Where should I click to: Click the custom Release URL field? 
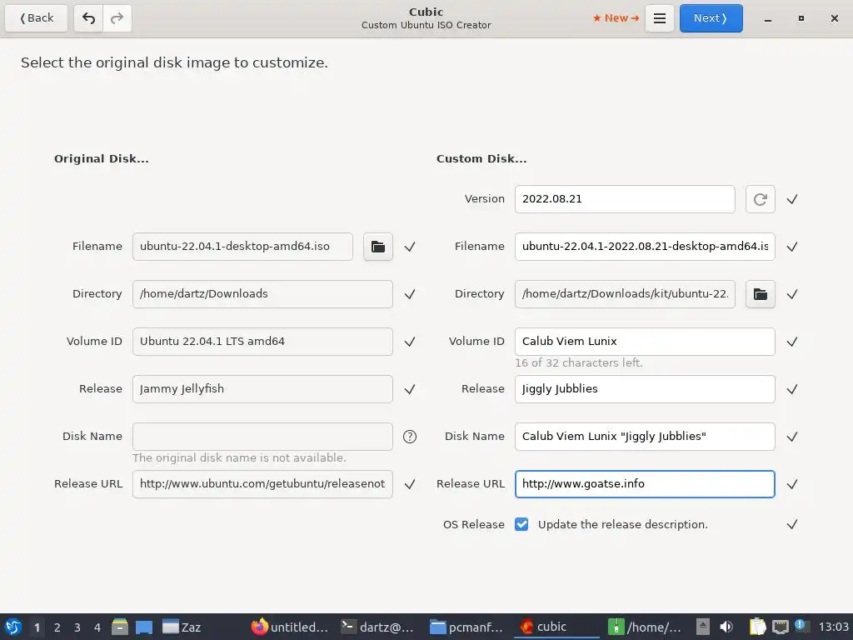(x=644, y=484)
